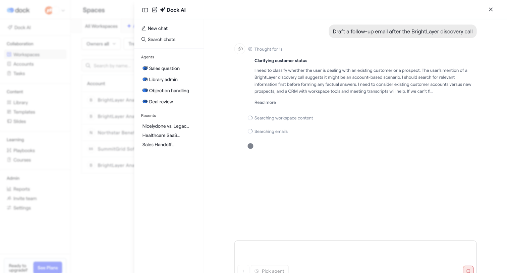This screenshot has width=507, height=273.
Task: Click the circular swirl icon left of Thought for 1s
Action: point(240,49)
